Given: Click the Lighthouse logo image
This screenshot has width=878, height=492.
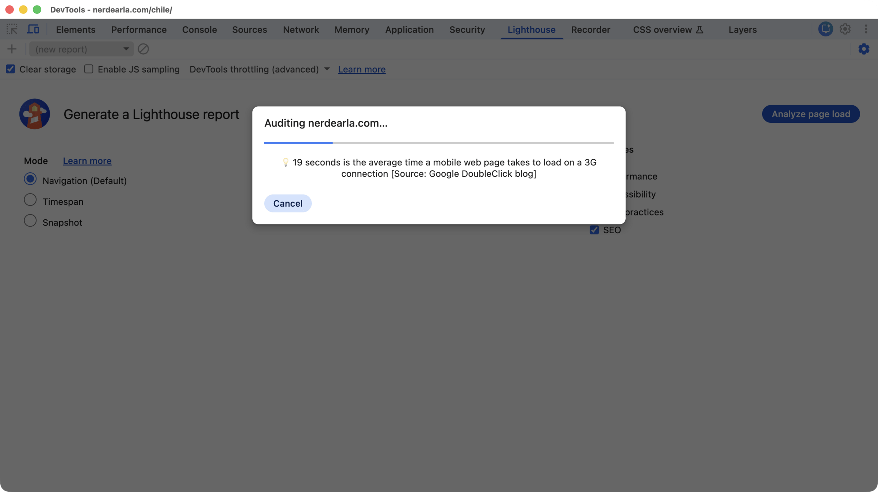Looking at the screenshot, I should coord(35,114).
